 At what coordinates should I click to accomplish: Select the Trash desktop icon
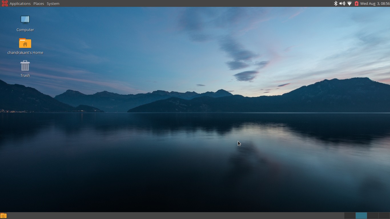coord(25,66)
